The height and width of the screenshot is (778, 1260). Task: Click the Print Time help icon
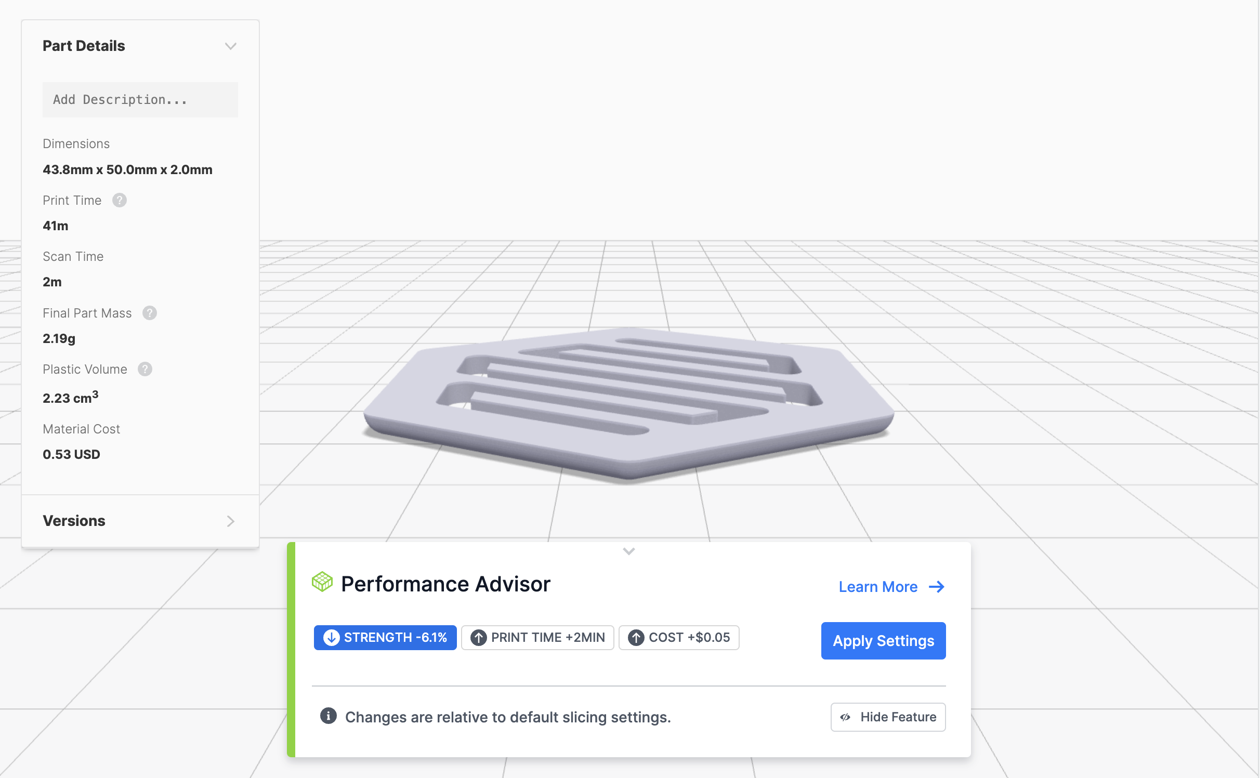point(120,200)
